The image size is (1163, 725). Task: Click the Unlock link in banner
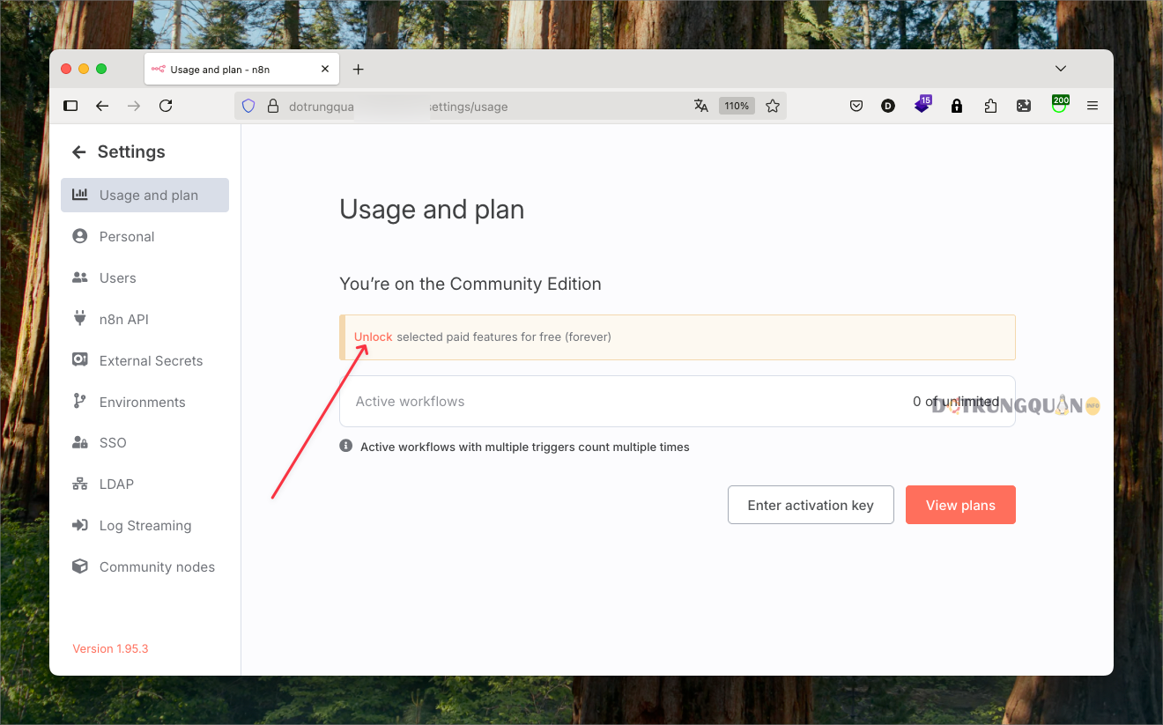[374, 337]
